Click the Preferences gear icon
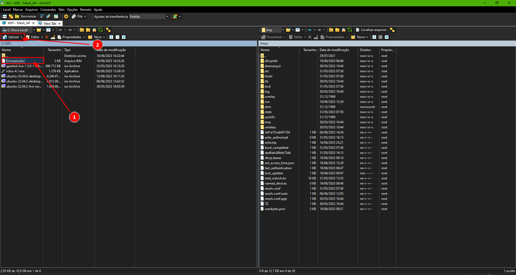 (66, 16)
